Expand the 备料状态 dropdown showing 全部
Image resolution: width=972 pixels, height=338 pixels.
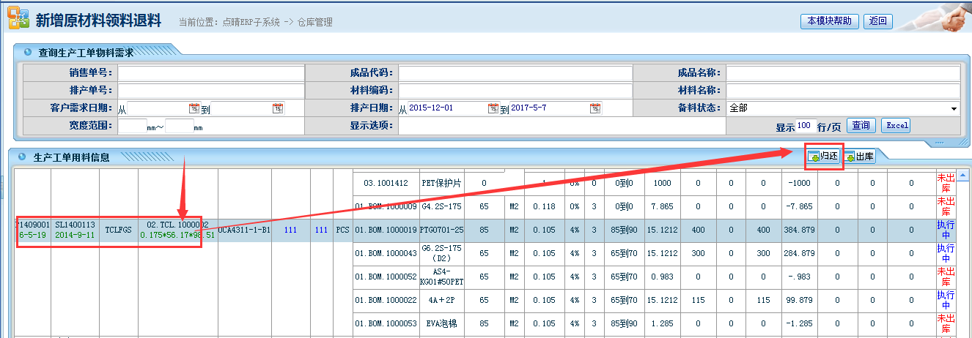[954, 108]
